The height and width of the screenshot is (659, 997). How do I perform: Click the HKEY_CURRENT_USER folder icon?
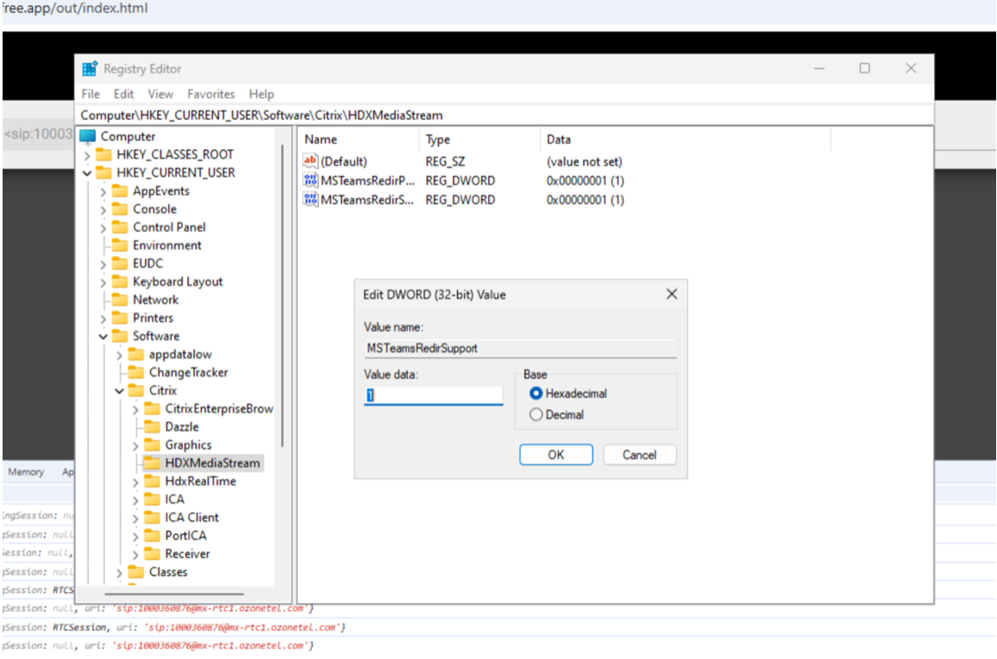pos(103,173)
